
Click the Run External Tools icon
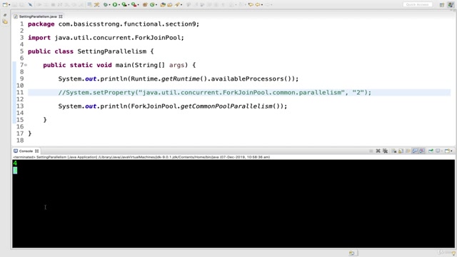[x=134, y=5]
